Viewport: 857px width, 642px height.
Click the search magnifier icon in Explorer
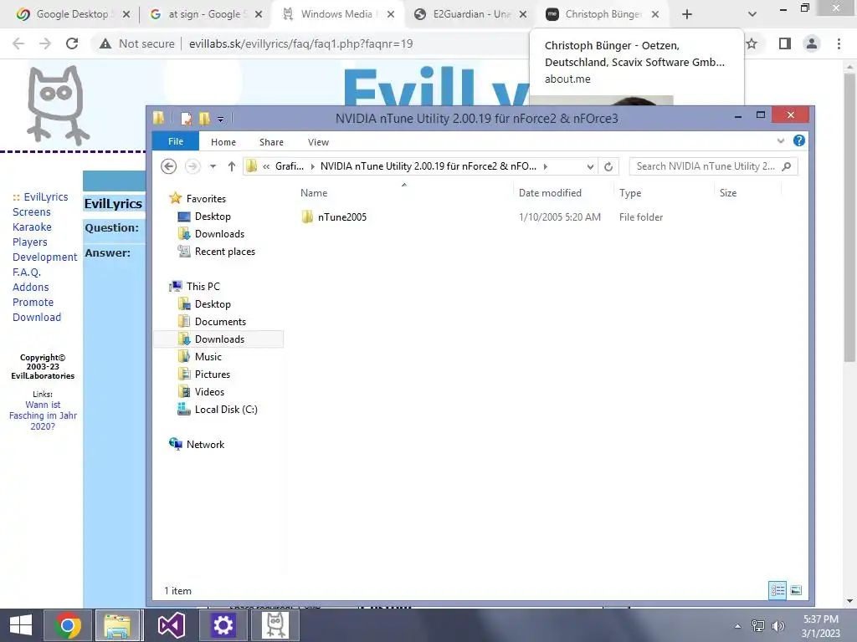pos(787,166)
